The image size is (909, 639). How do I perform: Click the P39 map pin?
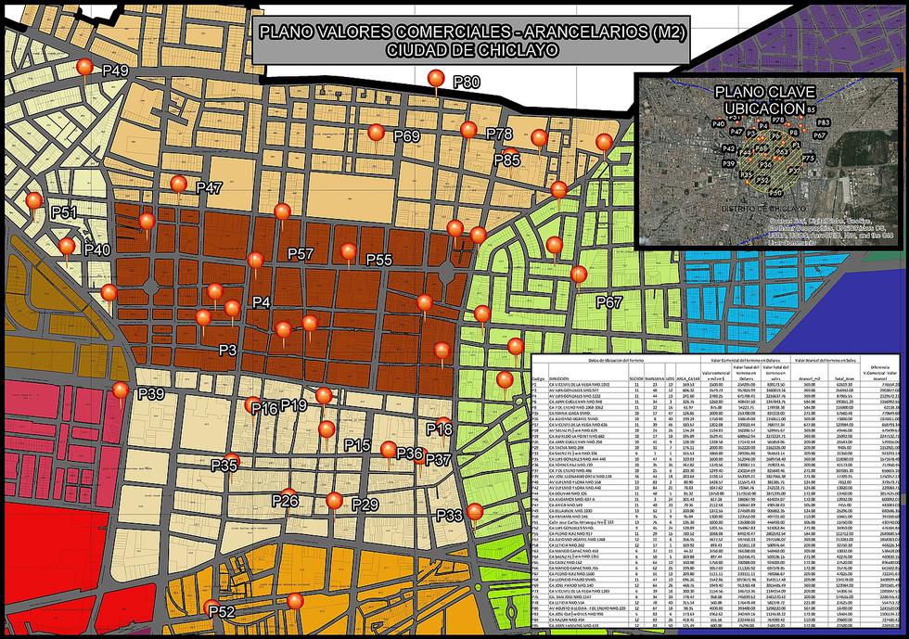[120, 390]
